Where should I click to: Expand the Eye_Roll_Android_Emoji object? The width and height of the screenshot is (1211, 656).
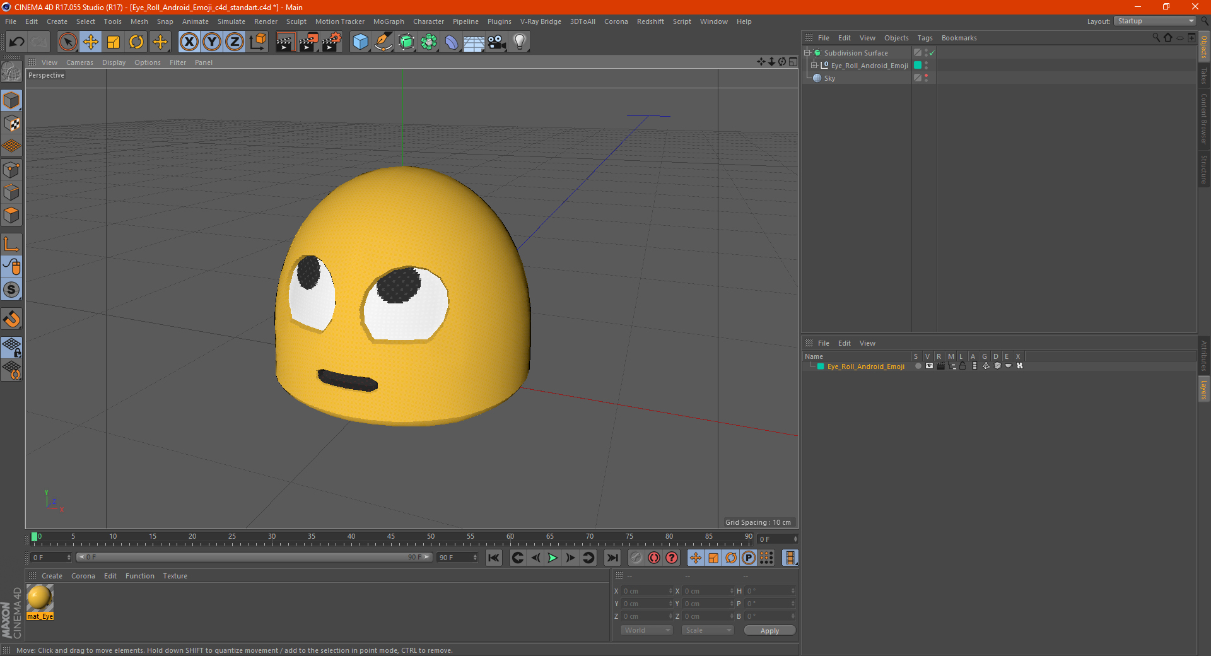[x=814, y=65]
